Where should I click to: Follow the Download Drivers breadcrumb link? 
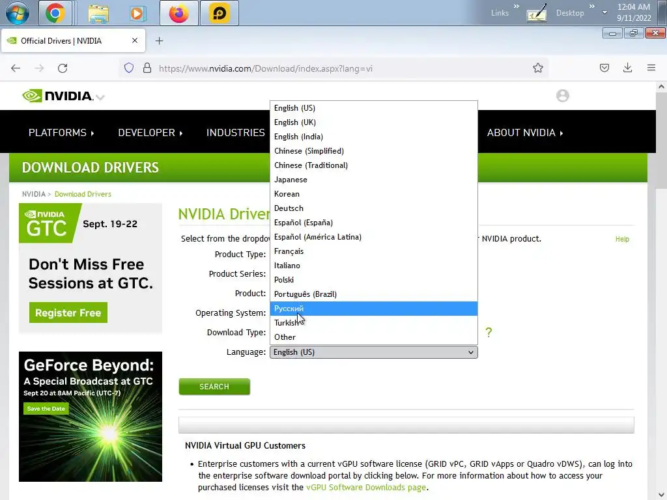point(83,194)
